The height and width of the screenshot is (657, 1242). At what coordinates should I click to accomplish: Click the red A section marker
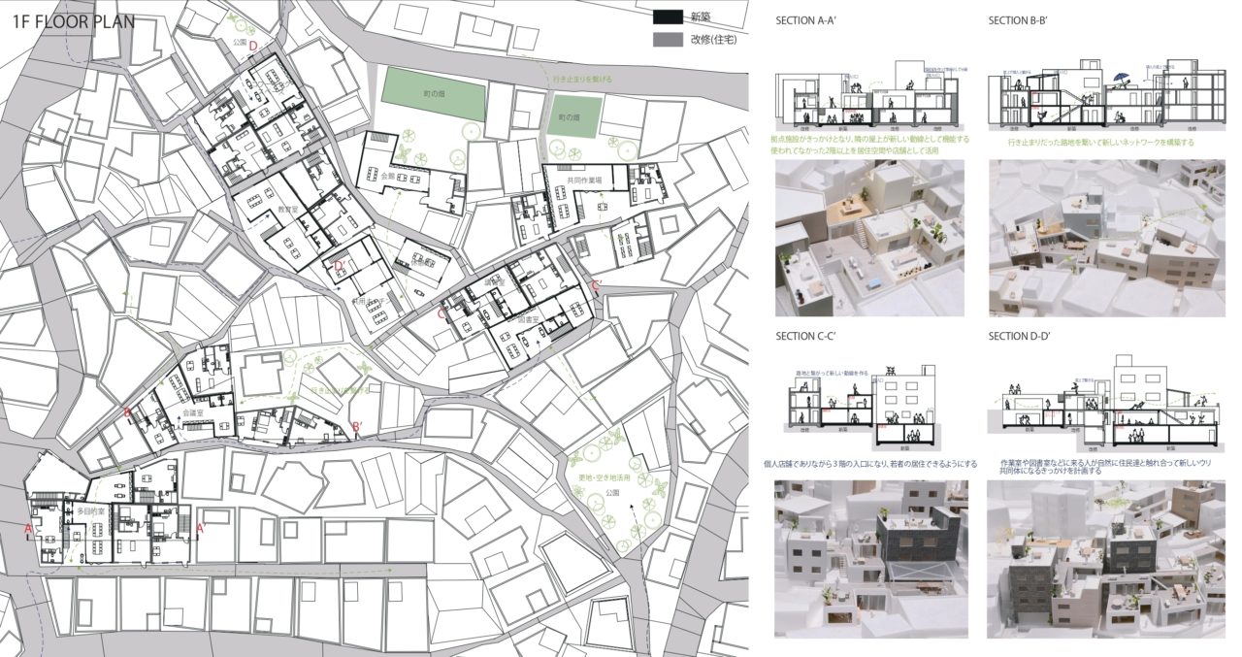coord(29,529)
